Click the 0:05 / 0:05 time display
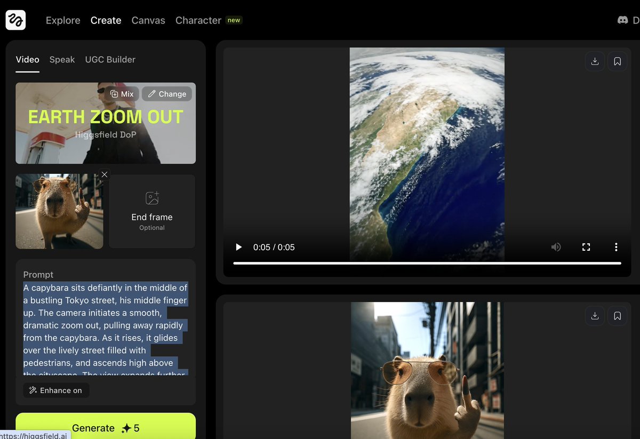640x439 pixels. pyautogui.click(x=274, y=247)
